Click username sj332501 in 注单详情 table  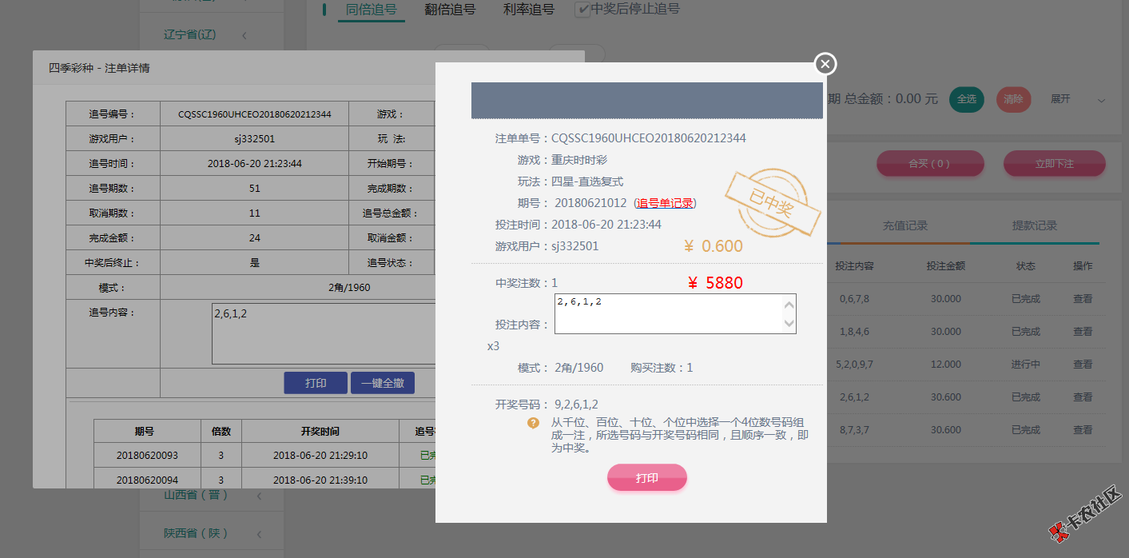coord(255,139)
